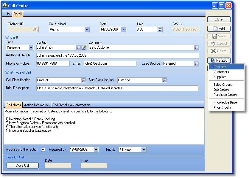249x178 pixels.
Task: Select Sales Orders in the Related menu
Action: tap(226, 85)
